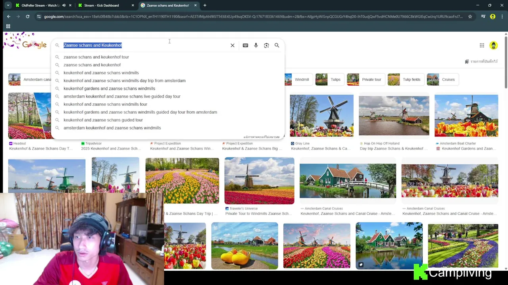Select suggestion keukenhof and zaanse schans windmills tour
This screenshot has height=285, width=508.
point(105,104)
